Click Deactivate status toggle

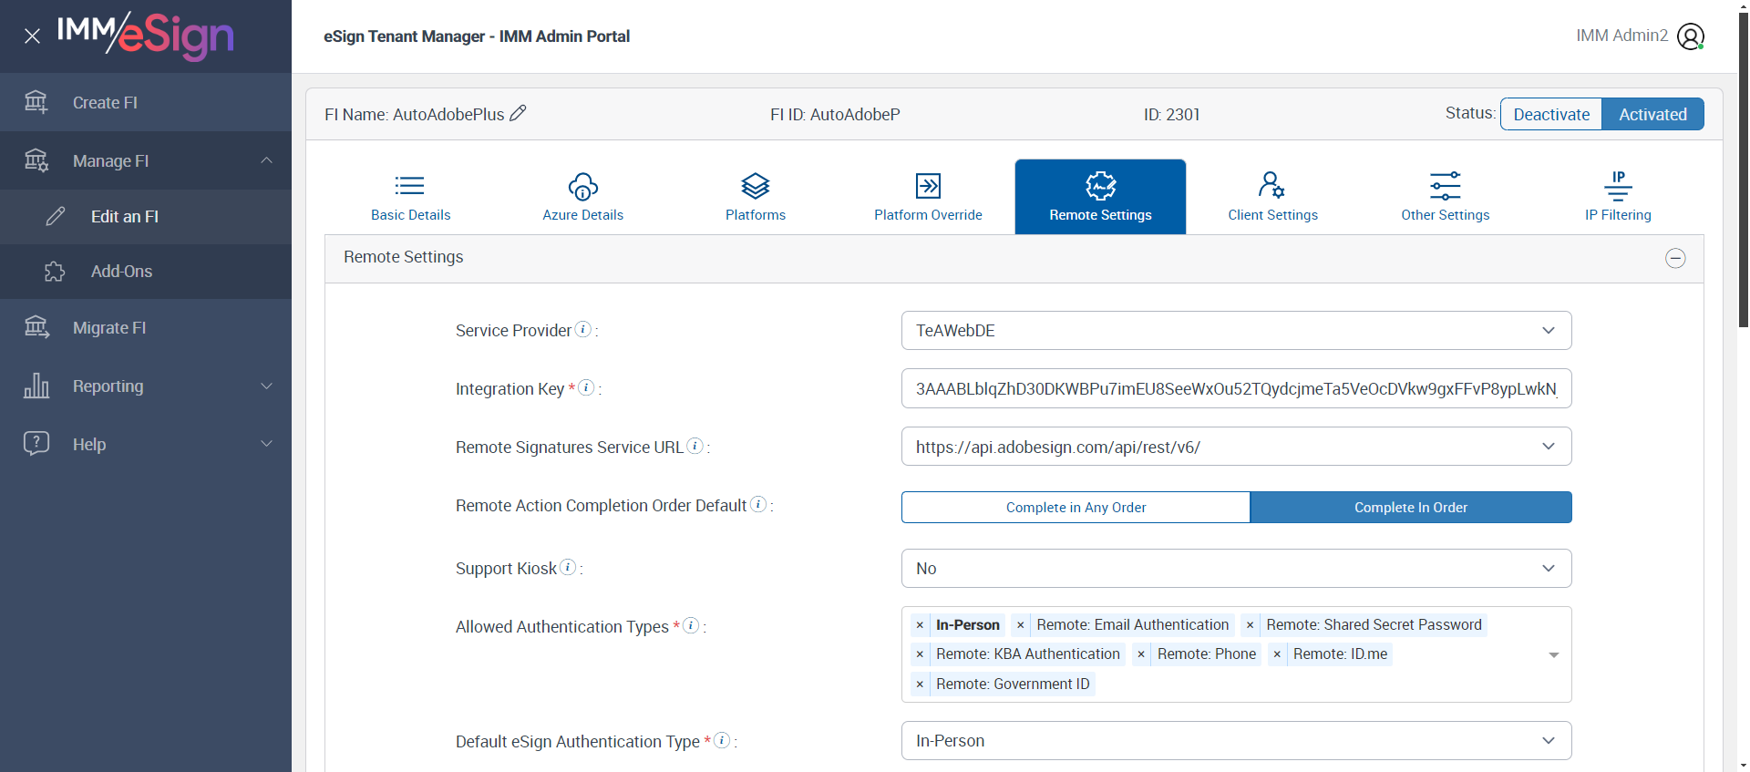coord(1551,114)
